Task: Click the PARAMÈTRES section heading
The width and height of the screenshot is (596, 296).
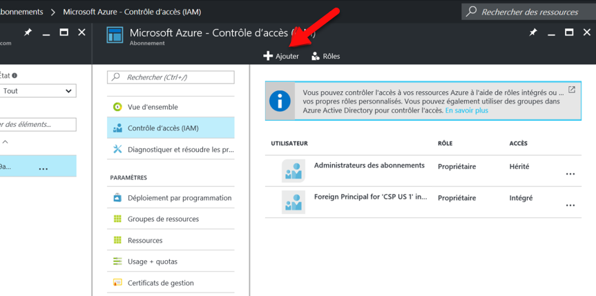Action: [128, 177]
